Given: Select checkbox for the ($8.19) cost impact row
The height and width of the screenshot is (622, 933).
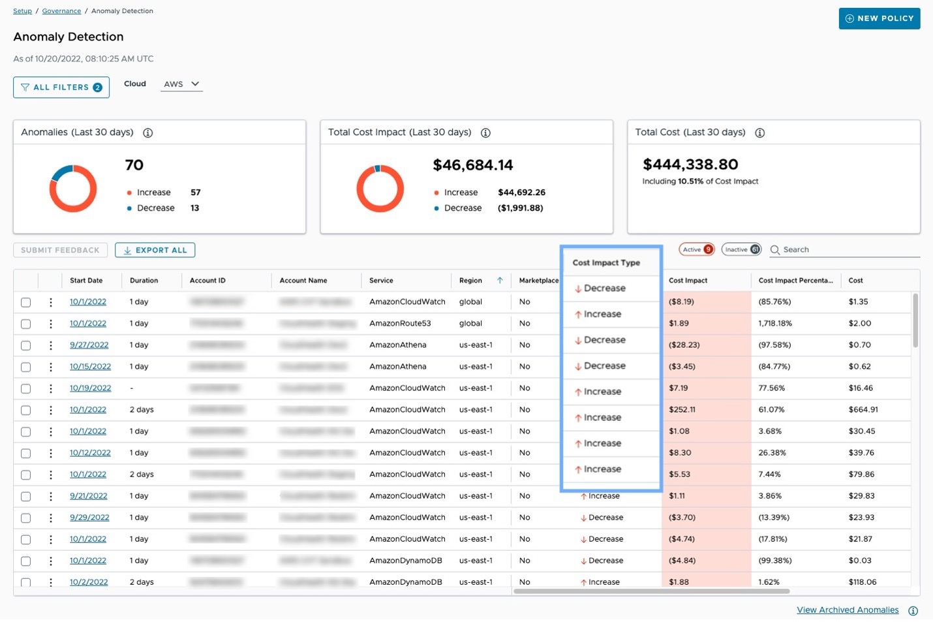Looking at the screenshot, I should pos(25,302).
